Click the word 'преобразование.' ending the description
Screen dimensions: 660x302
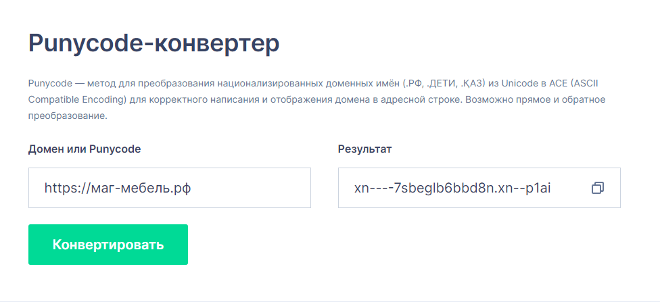(x=68, y=116)
